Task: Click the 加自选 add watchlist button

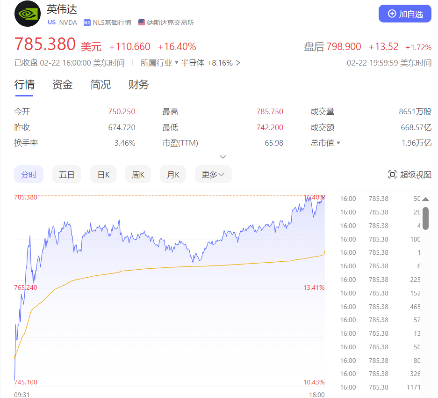Action: tap(405, 13)
